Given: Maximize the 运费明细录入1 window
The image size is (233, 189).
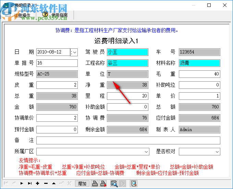Looking at the screenshot, I should pos(209,5).
